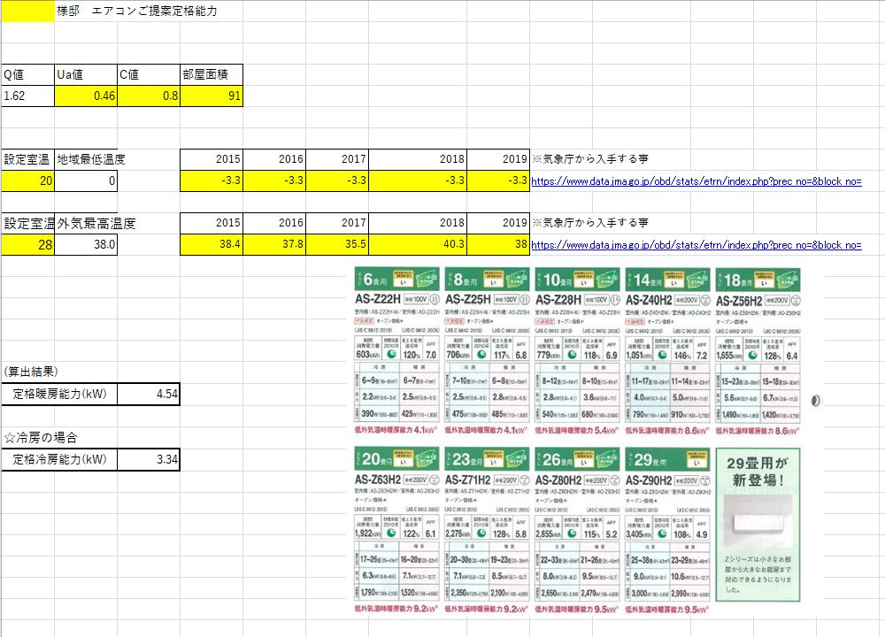
Task: Select the 2019 header above -3.3
Action: (x=498, y=159)
